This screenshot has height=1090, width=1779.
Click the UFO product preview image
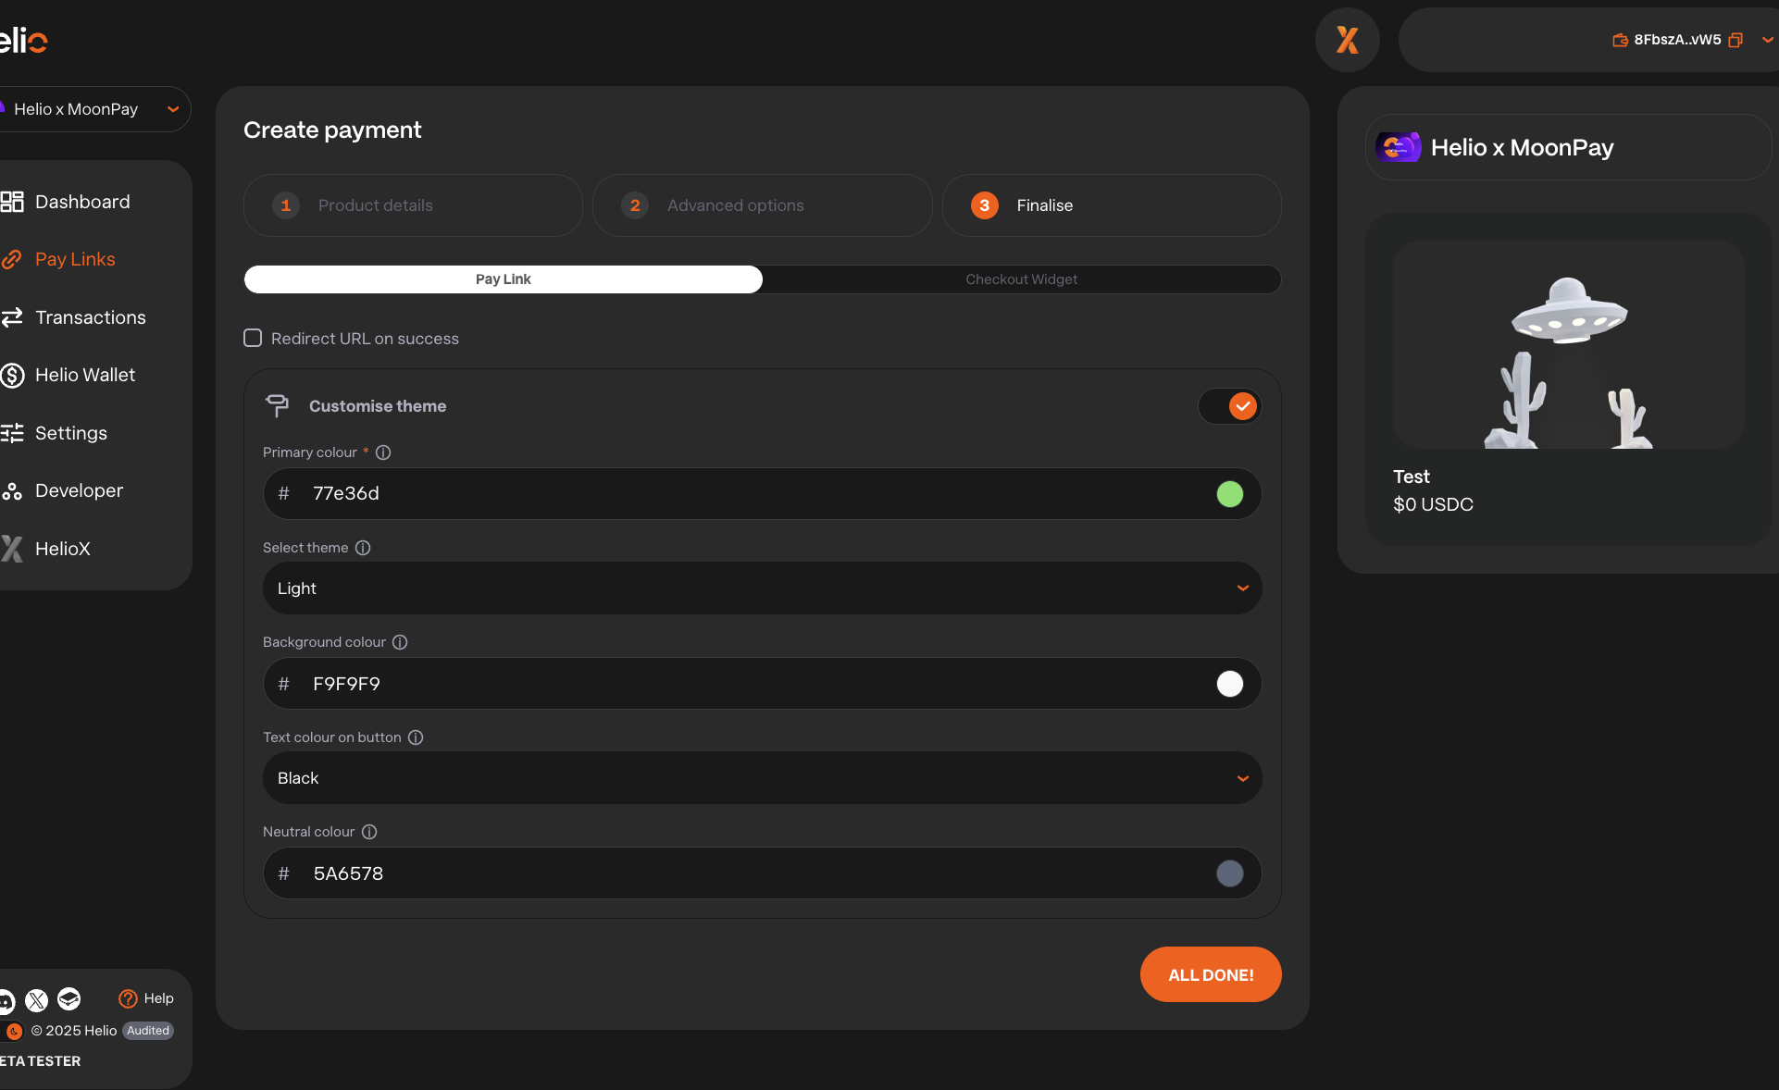(x=1569, y=344)
